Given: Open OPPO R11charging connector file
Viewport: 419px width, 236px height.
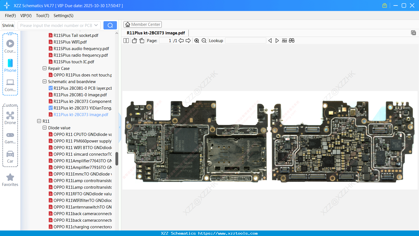Looking at the screenshot, I should point(80,227).
